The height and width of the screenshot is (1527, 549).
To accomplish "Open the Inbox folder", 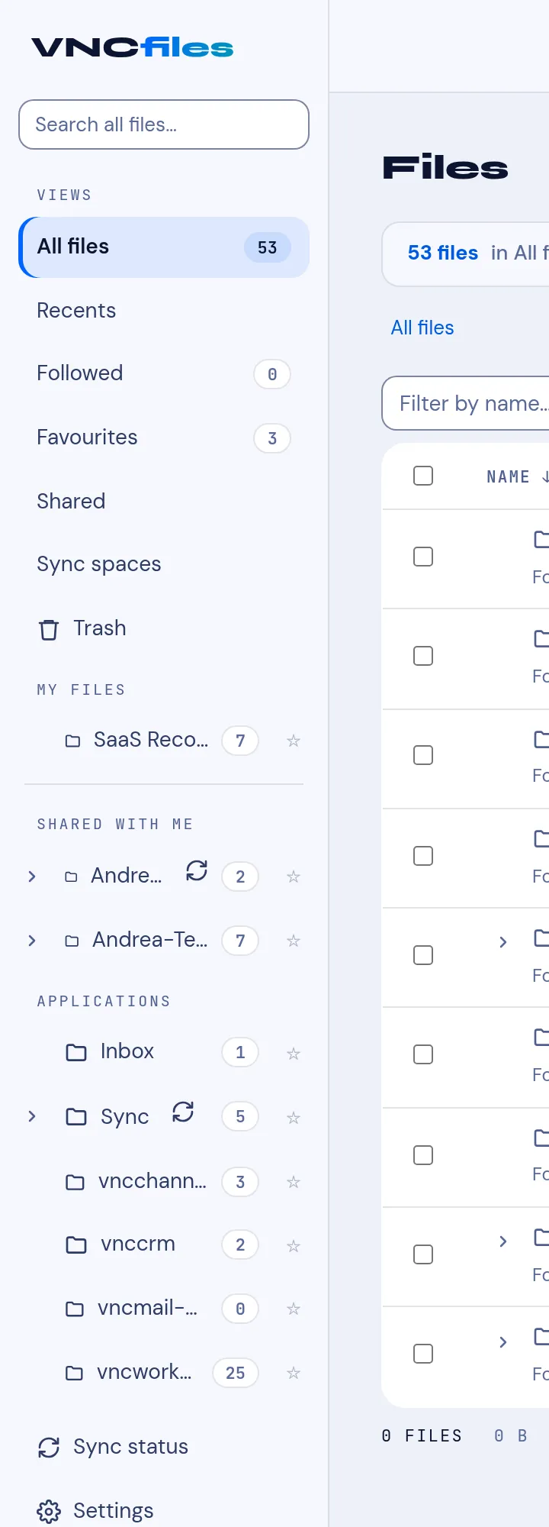I will 127,1051.
